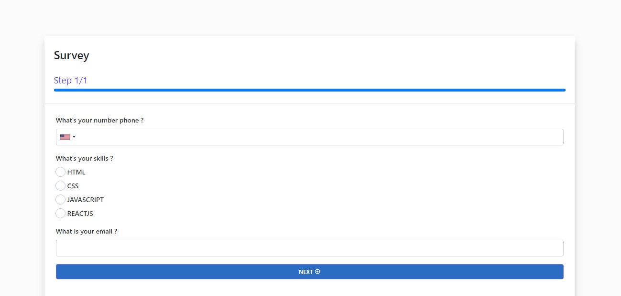Click the CSS label text
Screen dimensions: 621x296
73,186
